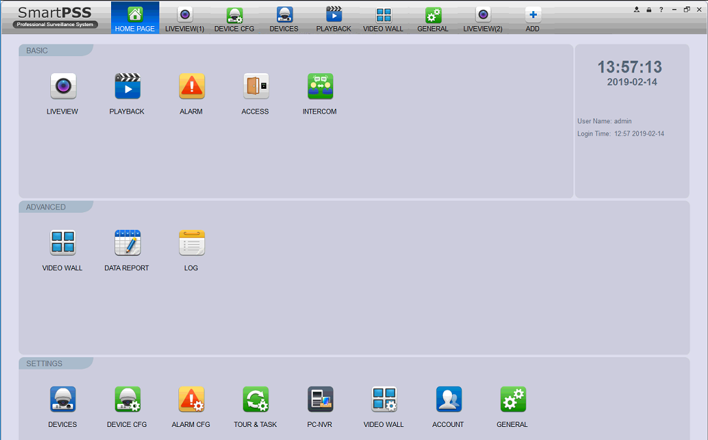Open ALARM CFG settings icon
The width and height of the screenshot is (708, 440).
point(191,400)
